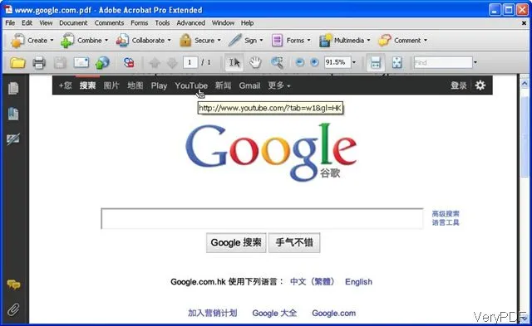This screenshot has width=532, height=326.
Task: Click the Save floppy disk icon
Action: pyautogui.click(x=60, y=62)
